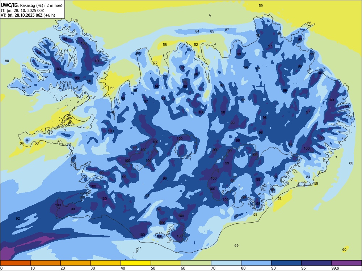Click the pale blue 70–80 legend swatch
The width and height of the screenshot is (362, 271).
226,263
